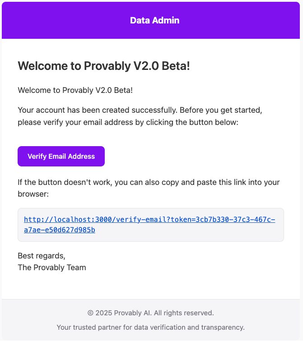Image resolution: width=303 pixels, height=341 pixels.
Task: Click "The Provably Team" signature
Action: coord(51,267)
